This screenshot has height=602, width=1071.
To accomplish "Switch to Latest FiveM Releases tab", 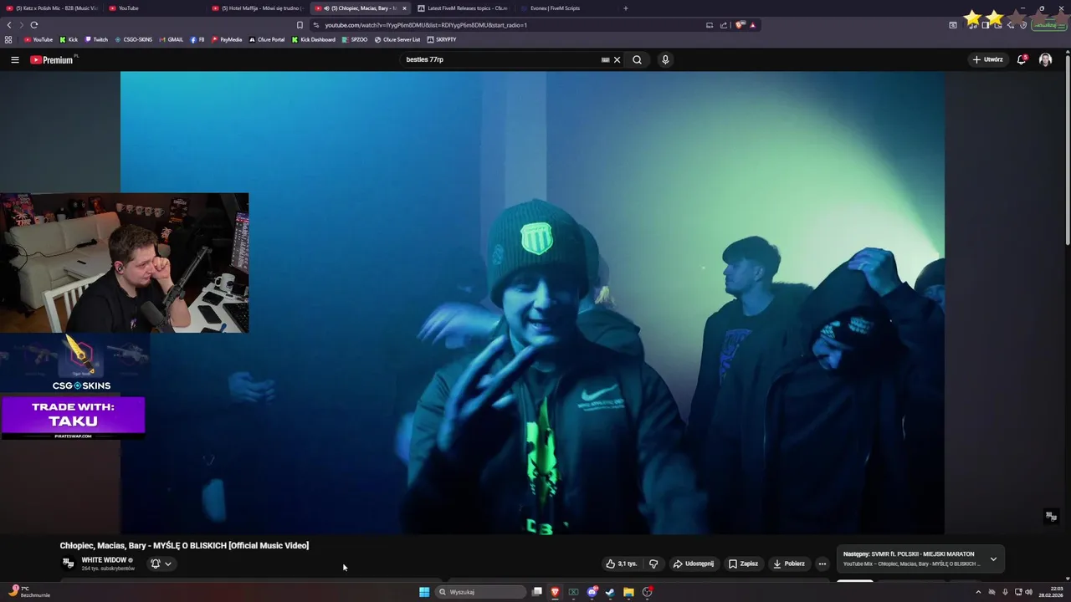I will tap(462, 8).
